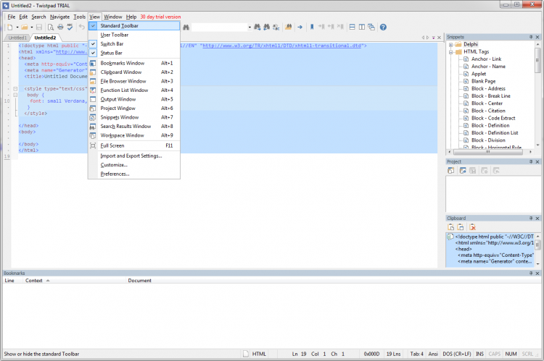Enable User Toolbar in View menu
Viewport: 544px width, 361px height.
pyautogui.click(x=134, y=35)
